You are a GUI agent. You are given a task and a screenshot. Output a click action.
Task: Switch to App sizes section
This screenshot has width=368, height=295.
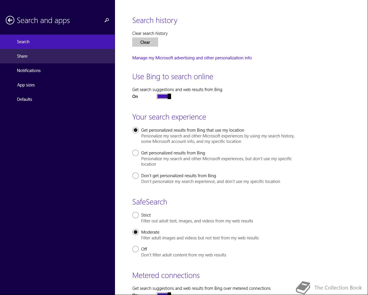57,85
